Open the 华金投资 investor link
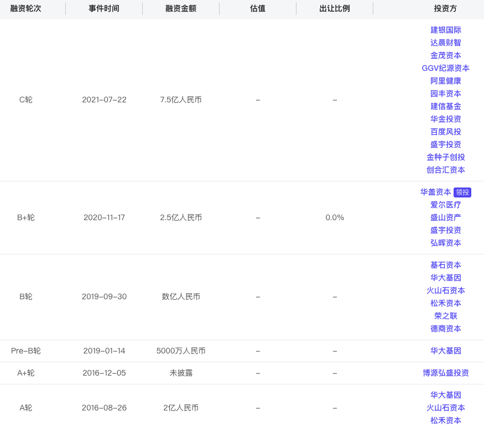 tap(445, 119)
